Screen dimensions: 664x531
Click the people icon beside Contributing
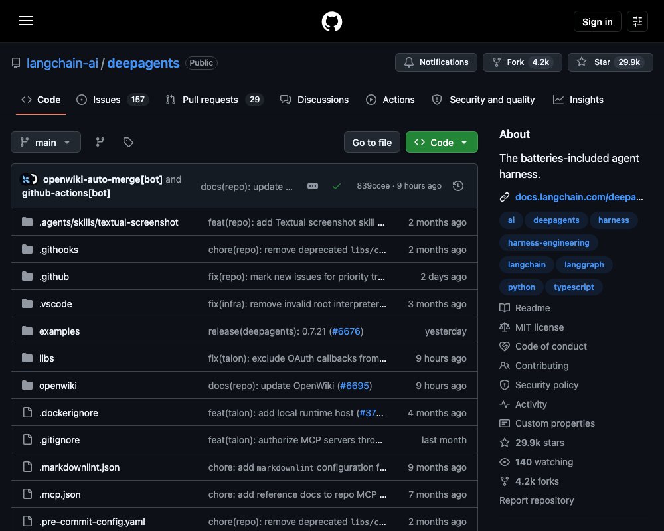pyautogui.click(x=505, y=366)
